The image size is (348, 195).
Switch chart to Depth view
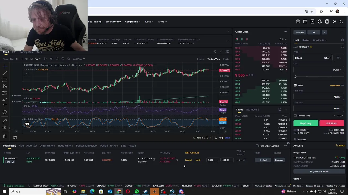click(x=226, y=59)
